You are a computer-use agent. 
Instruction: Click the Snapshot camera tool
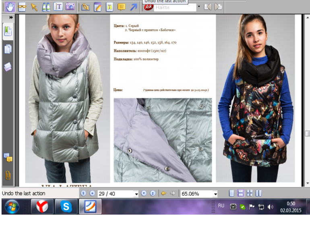(x=70, y=7)
